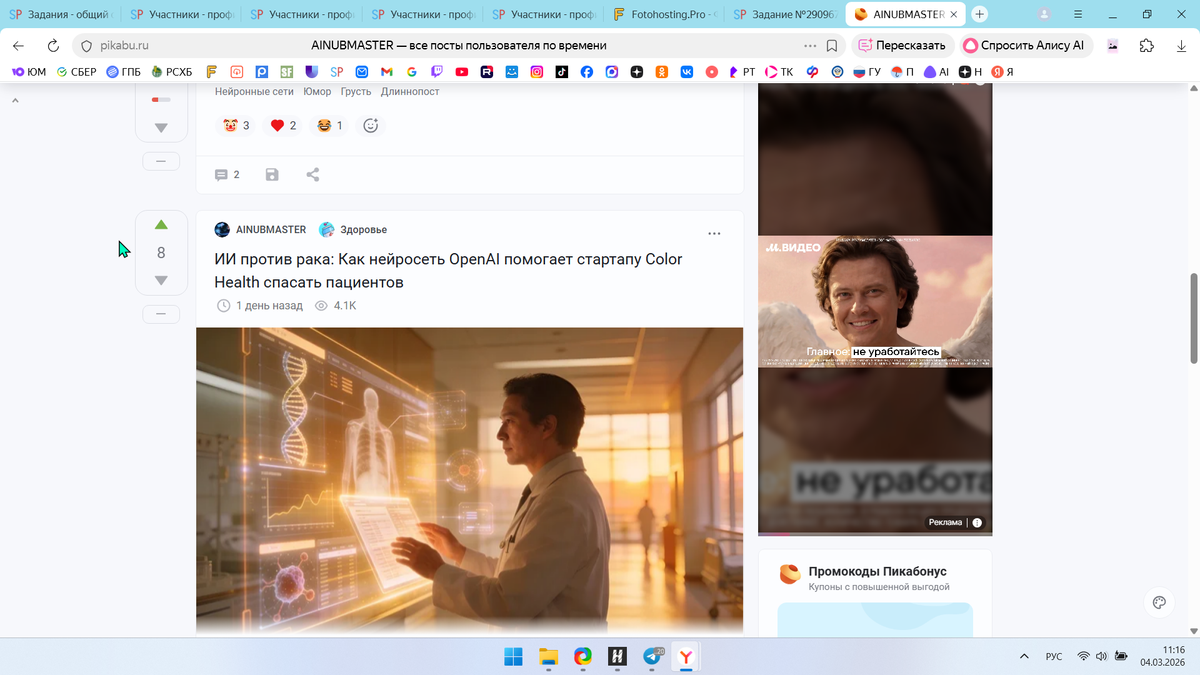Screen dimensions: 1200x675
Task: Open the Здоровье community link
Action: click(363, 230)
